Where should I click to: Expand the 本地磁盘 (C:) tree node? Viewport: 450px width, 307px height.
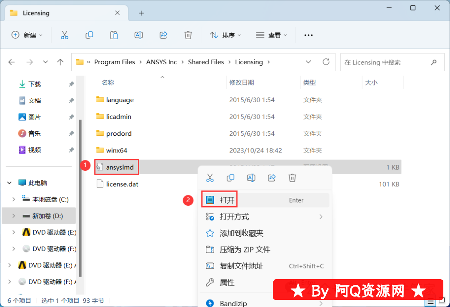tap(14, 200)
